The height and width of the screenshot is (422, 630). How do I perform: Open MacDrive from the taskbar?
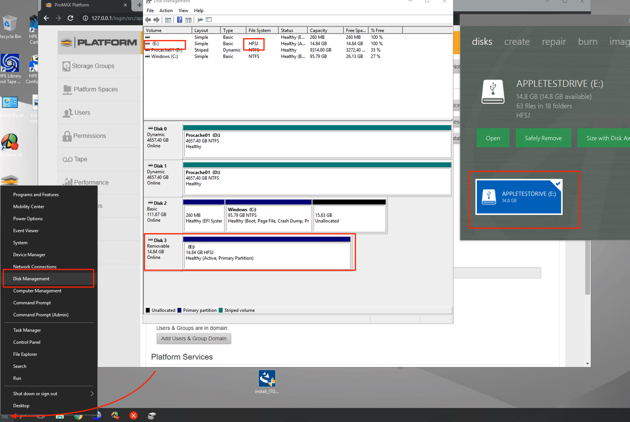[x=115, y=415]
